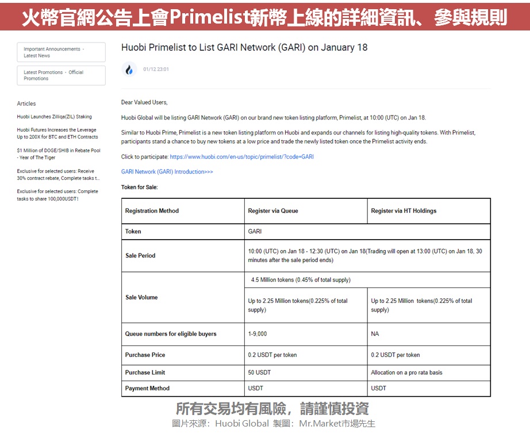Open article Complete tasks to share 100,000USDT
This screenshot has width=530, height=434.
click(x=57, y=195)
